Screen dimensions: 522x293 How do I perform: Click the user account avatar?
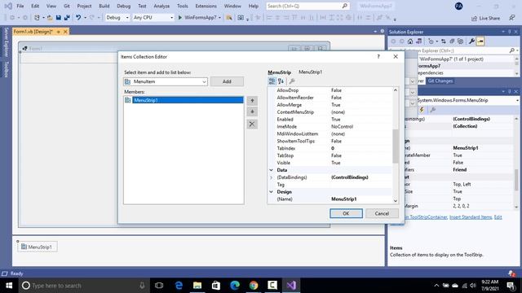[x=458, y=6]
